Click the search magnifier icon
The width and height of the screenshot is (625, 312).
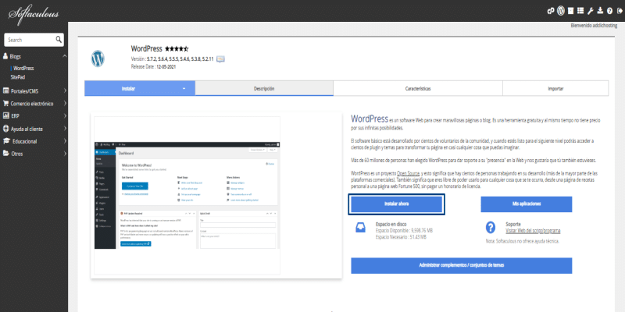coord(59,40)
